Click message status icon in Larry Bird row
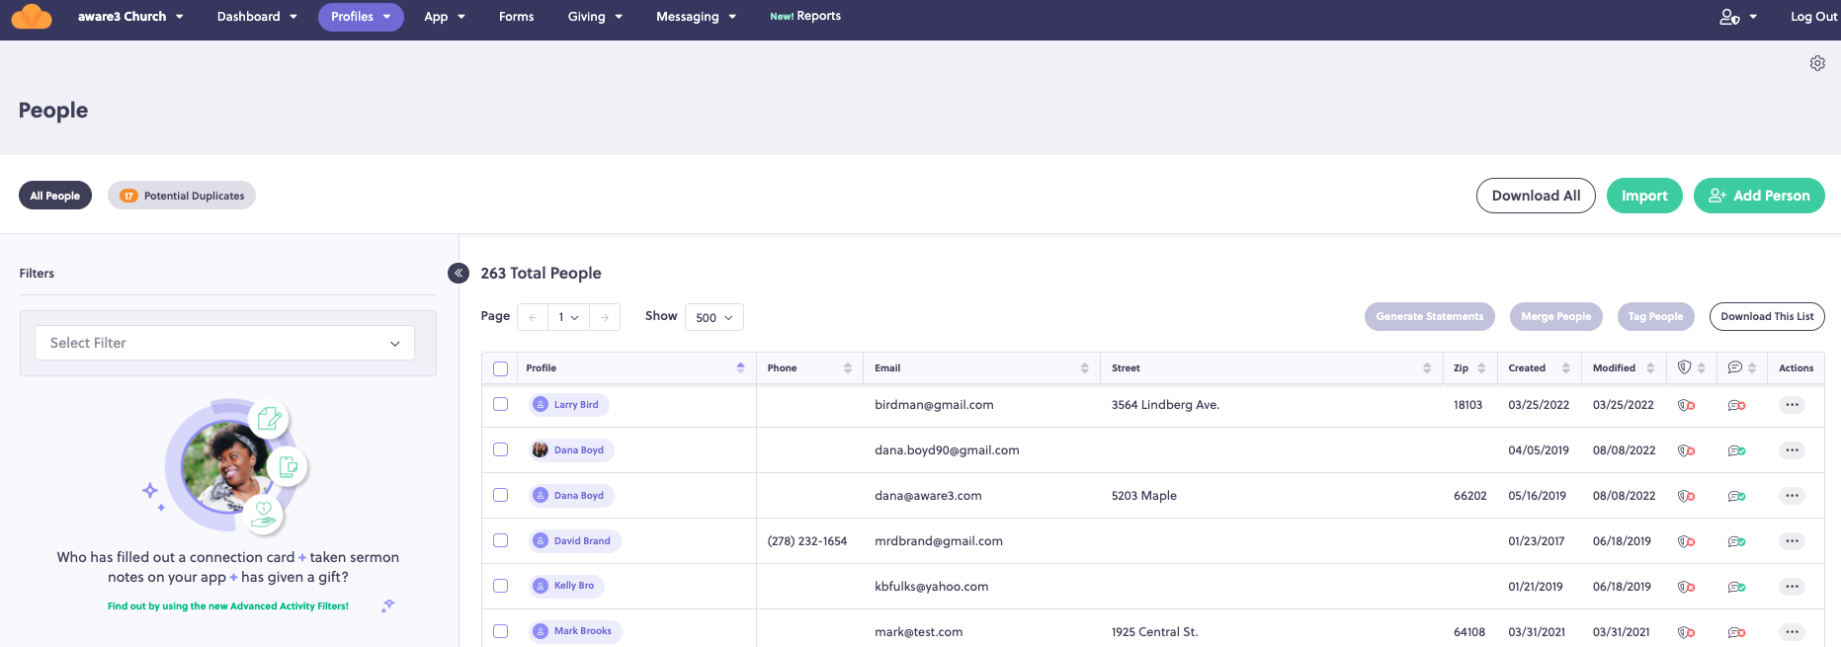 point(1736,405)
